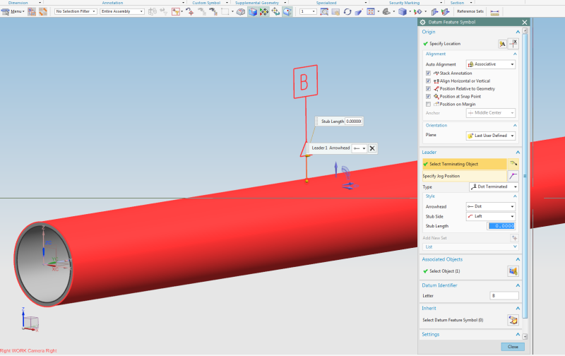
Task: Click the measure distance icon at toolbar end
Action: 495,12
